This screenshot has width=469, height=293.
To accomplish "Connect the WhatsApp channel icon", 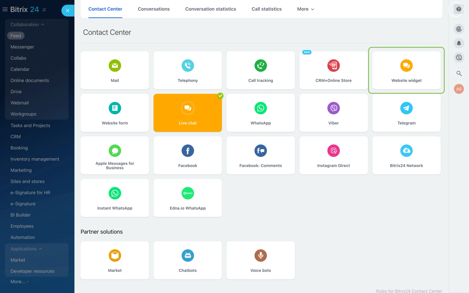I will click(x=261, y=108).
